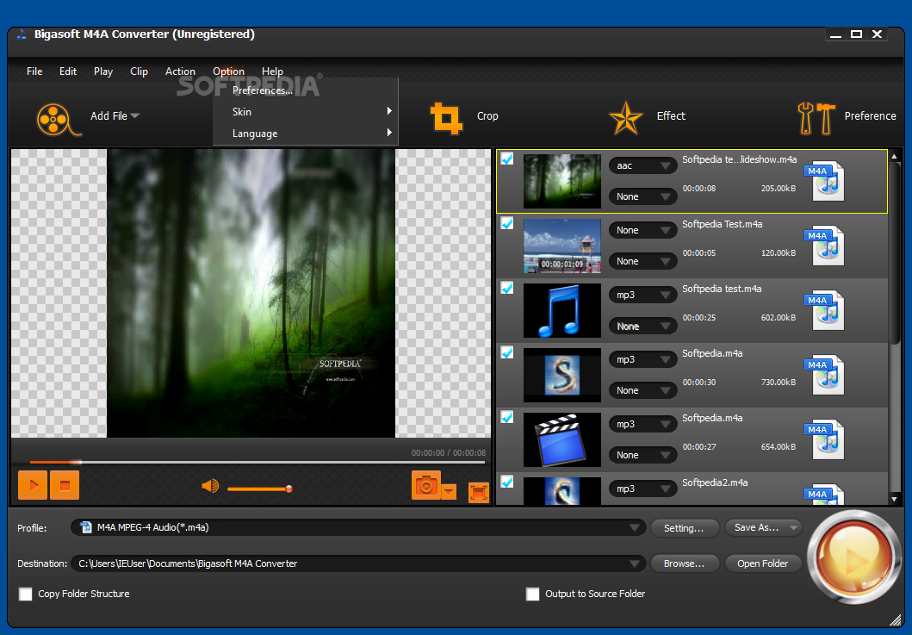Select the beach thumbnail of Softpedia Test.m4a

[561, 246]
